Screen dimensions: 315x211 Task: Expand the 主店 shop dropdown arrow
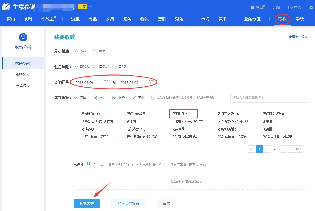91,6
